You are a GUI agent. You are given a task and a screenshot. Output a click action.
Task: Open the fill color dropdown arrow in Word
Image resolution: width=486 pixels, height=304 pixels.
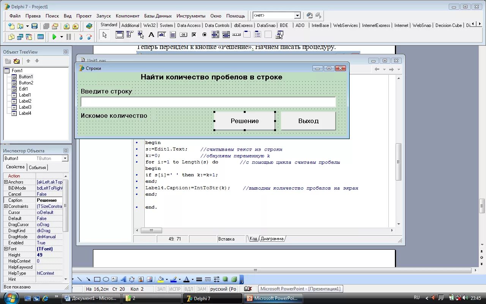[x=167, y=280]
